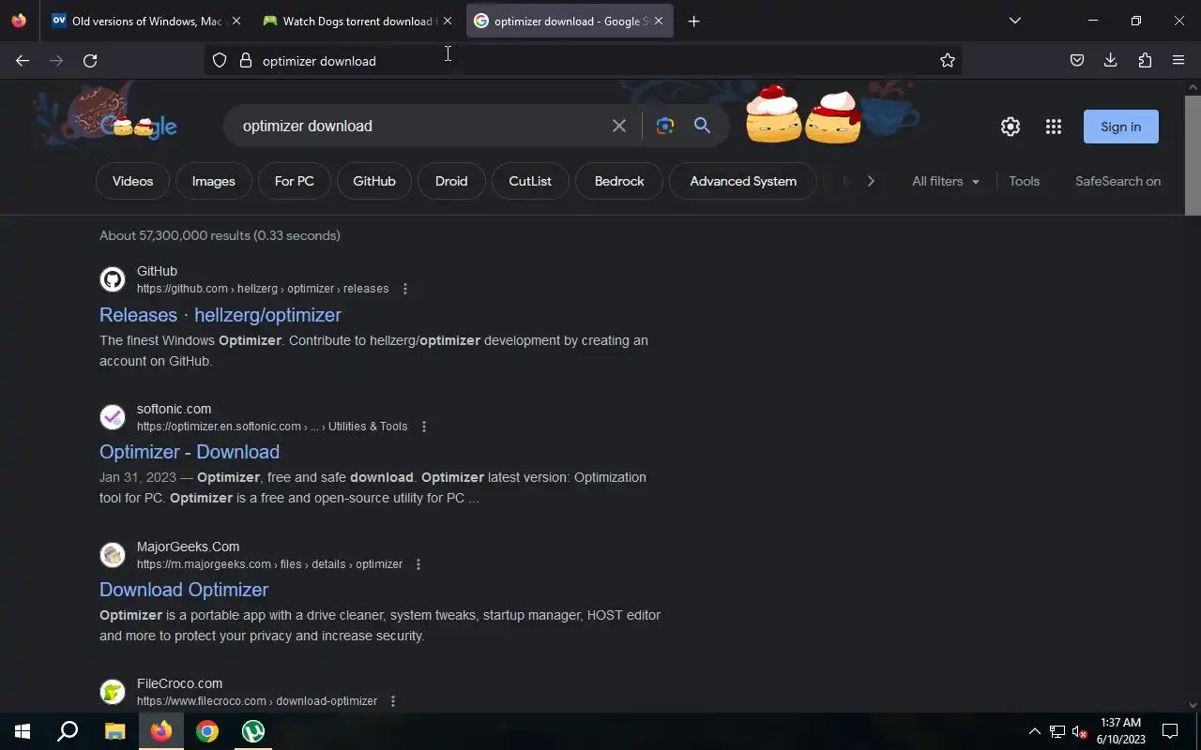
Task: Open more options for the MajorGeeks result
Action: pyautogui.click(x=418, y=564)
